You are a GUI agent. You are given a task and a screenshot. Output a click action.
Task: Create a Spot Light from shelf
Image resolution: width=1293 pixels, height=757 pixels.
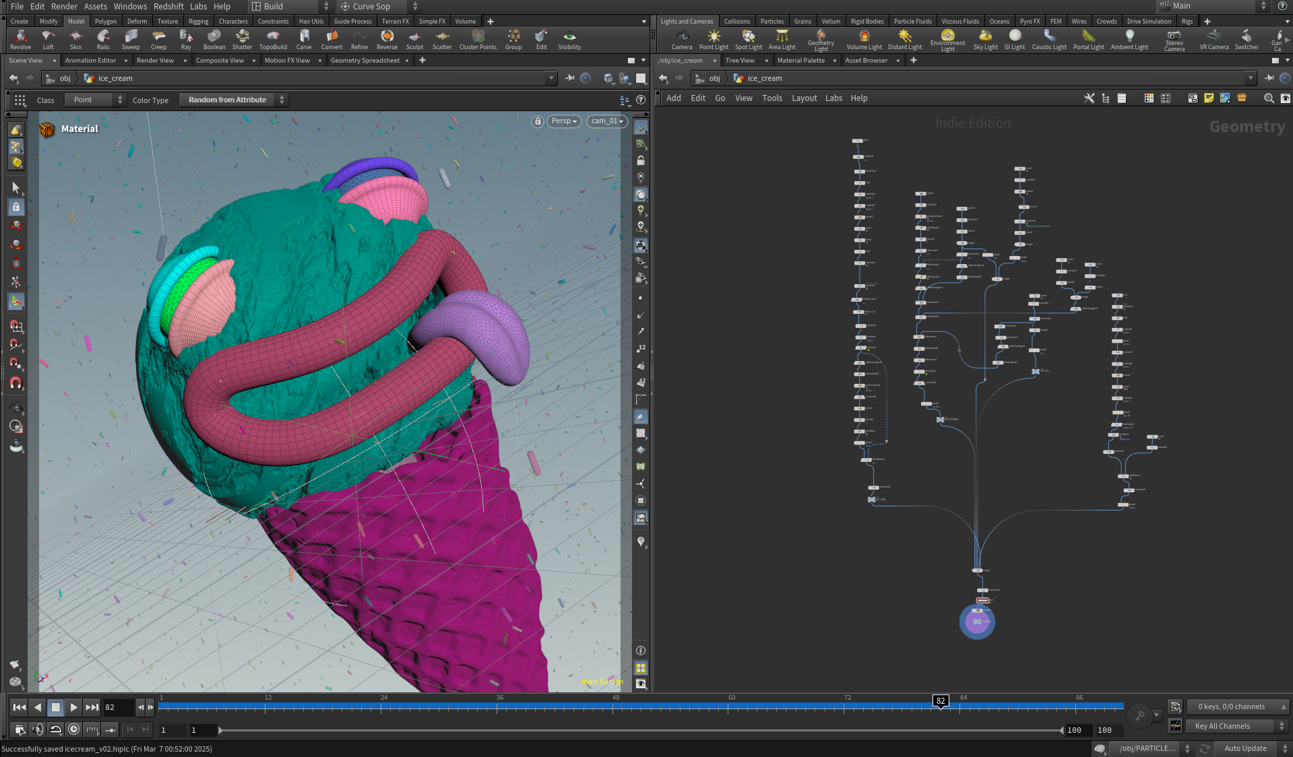(x=749, y=40)
